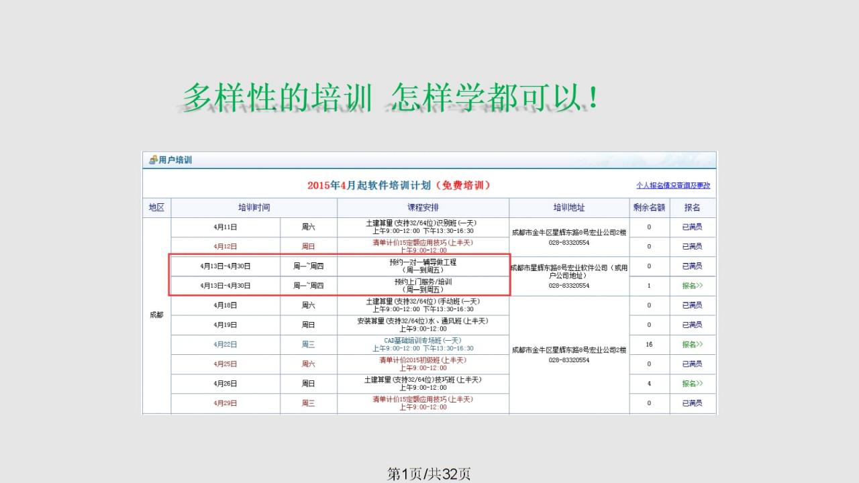Click 报名>> in the 预约上门服务/培训 row

click(693, 285)
